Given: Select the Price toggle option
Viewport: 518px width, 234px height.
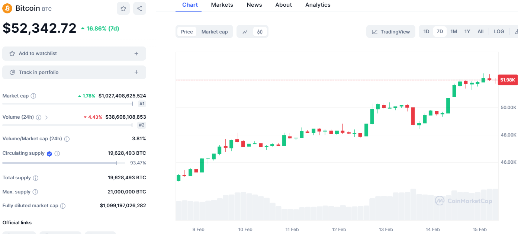Looking at the screenshot, I should (187, 32).
